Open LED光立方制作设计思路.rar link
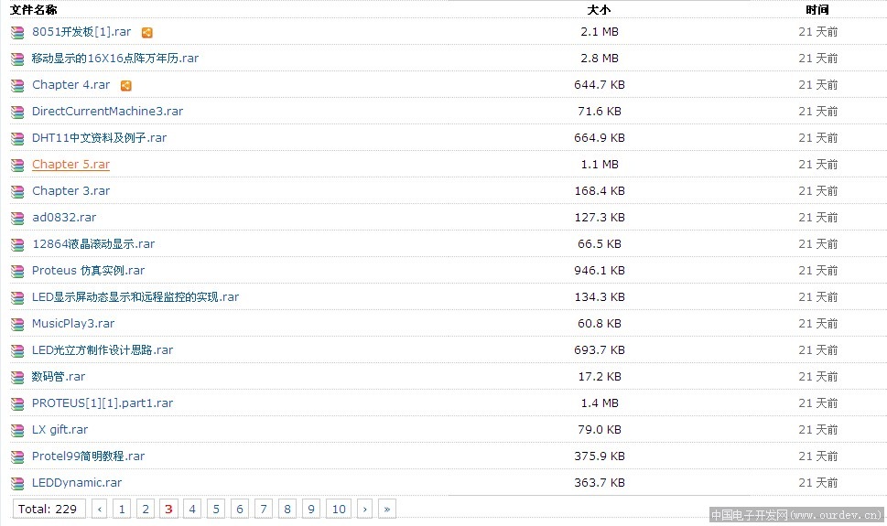The height and width of the screenshot is (526, 887). pos(103,350)
